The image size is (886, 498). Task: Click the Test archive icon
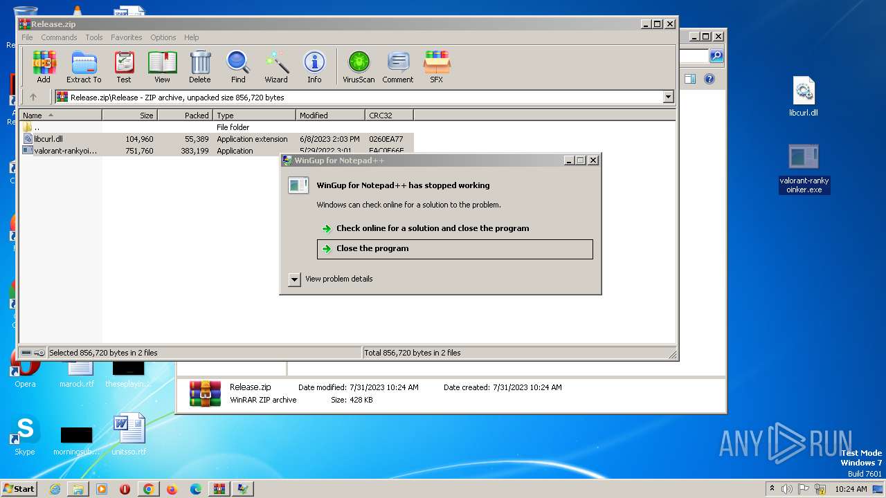tap(124, 67)
